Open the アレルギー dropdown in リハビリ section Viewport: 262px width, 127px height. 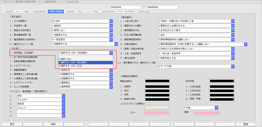pyautogui.click(x=63, y=100)
